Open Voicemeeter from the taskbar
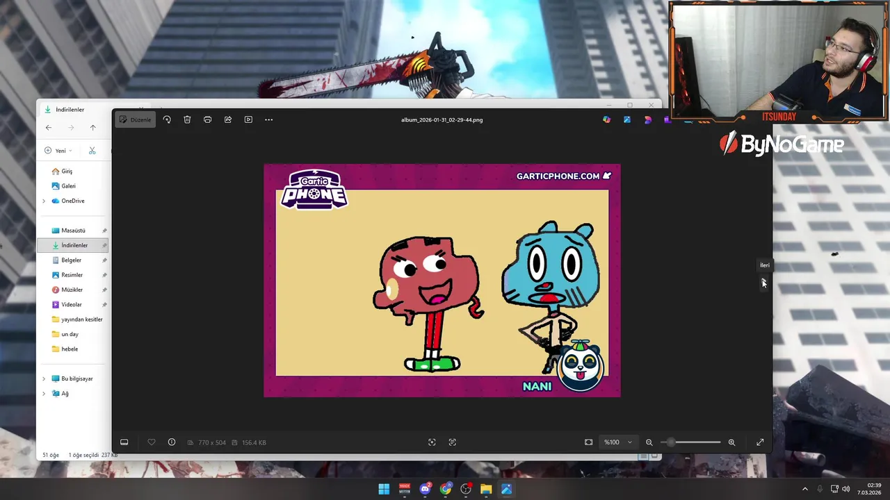This screenshot has height=500, width=890. [404, 489]
